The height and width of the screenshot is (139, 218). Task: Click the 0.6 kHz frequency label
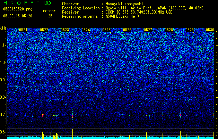pos(3,132)
